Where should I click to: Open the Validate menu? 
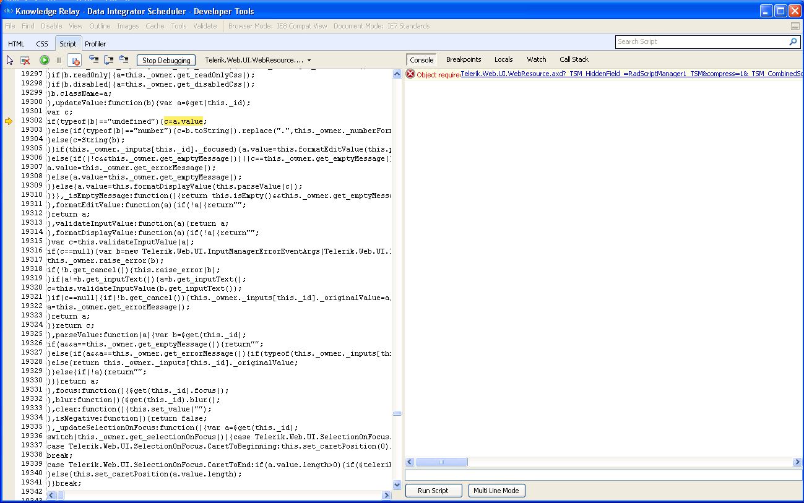[205, 26]
